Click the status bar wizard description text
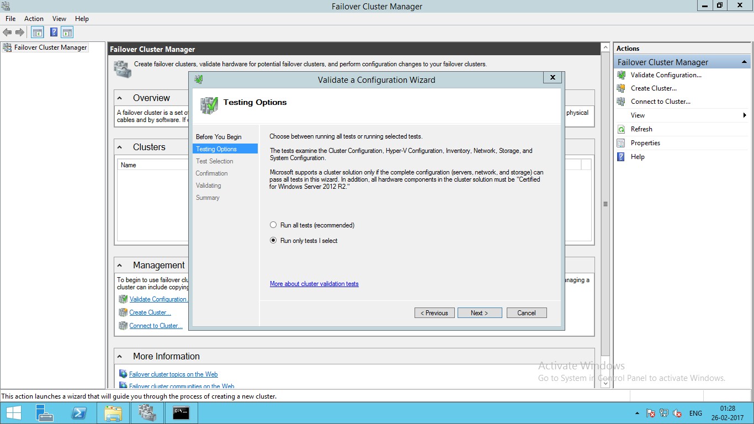 pos(139,396)
